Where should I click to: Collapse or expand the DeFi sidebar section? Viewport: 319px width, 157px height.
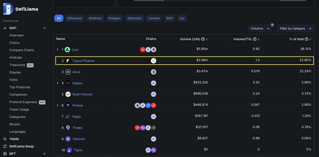(44, 28)
